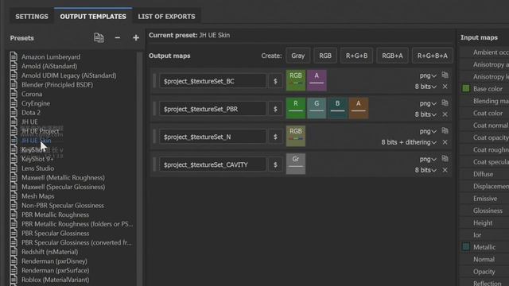Edit the $project_$textureSet_N name field

tap(212, 137)
